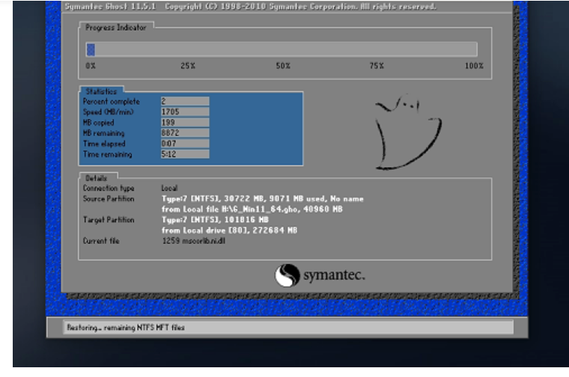Select the Time remaining value 5:12
Screen dimensions: 569x377
point(185,154)
